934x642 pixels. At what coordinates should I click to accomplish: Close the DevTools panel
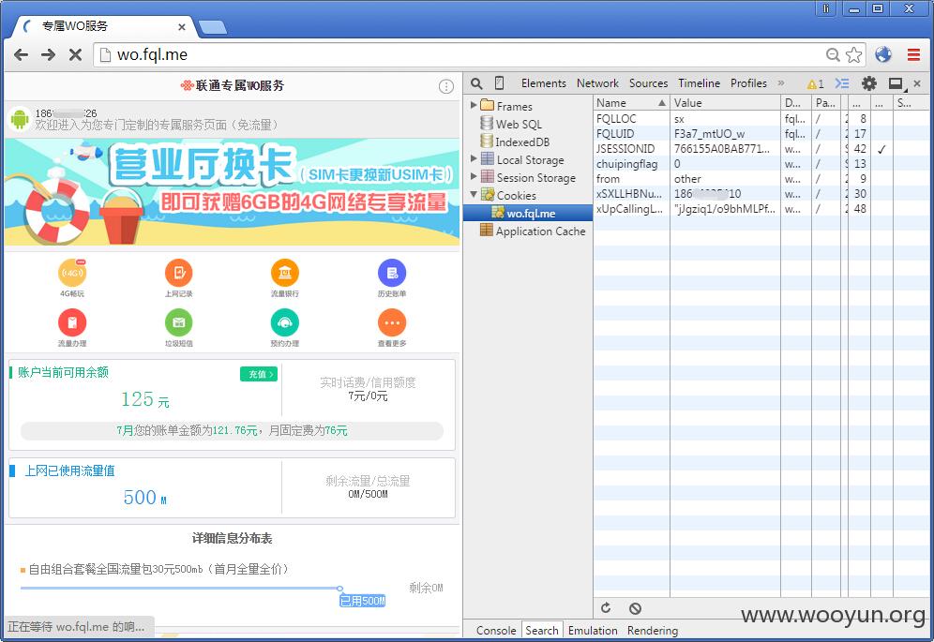[917, 84]
